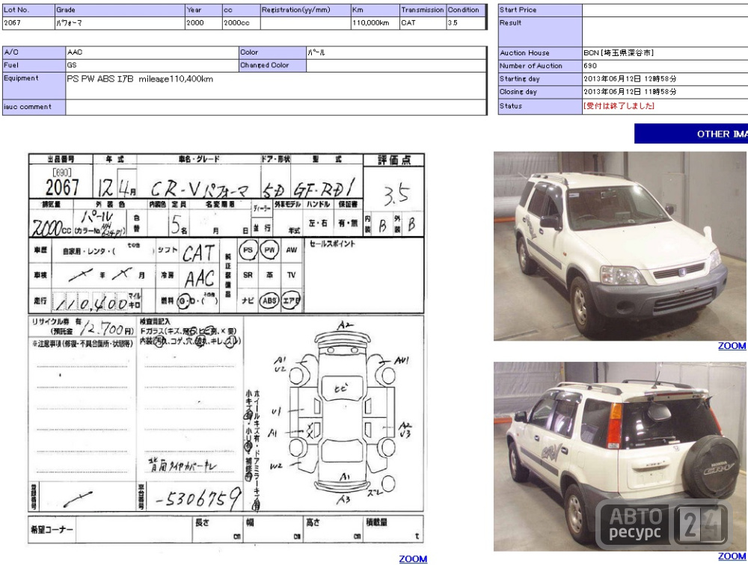The image size is (748, 565).
Task: Open the auction inspection sheet image
Action: coord(226,348)
